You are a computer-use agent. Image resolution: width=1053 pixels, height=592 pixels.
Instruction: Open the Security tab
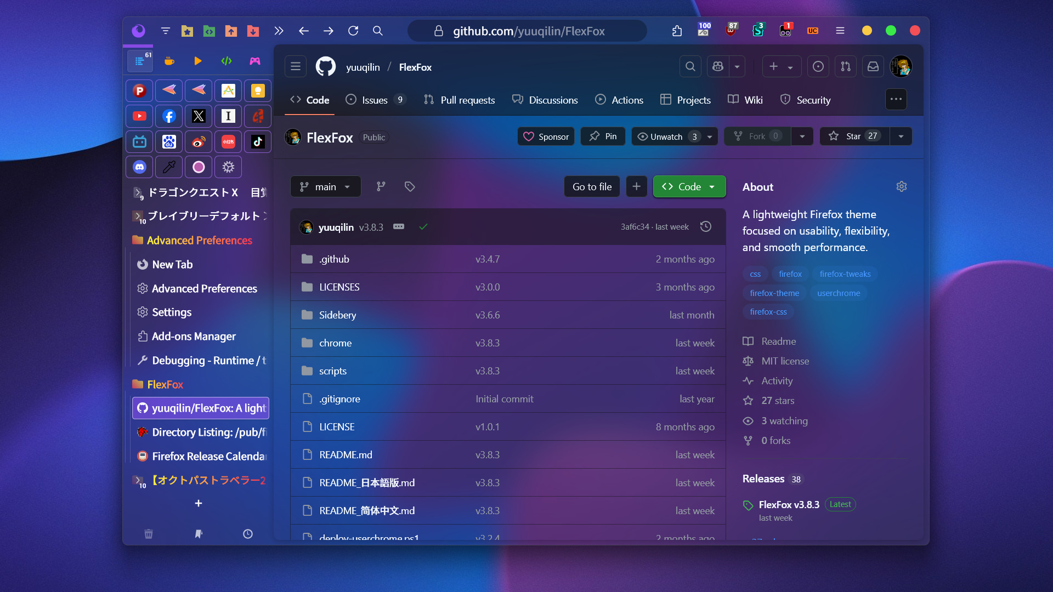[x=806, y=100]
